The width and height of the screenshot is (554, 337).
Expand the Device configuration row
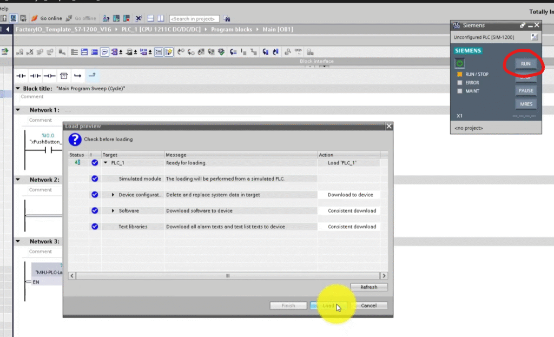pyautogui.click(x=114, y=195)
